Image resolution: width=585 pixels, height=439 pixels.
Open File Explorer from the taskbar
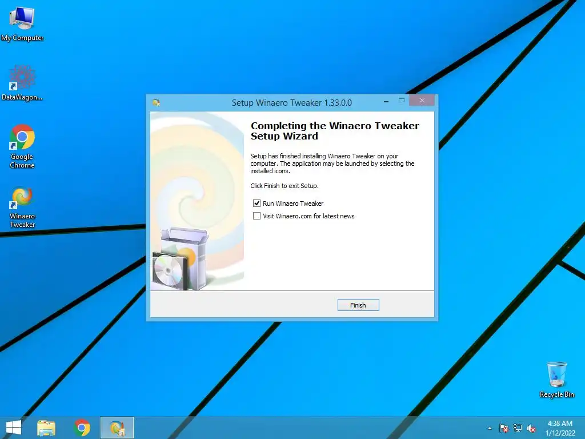coord(46,428)
